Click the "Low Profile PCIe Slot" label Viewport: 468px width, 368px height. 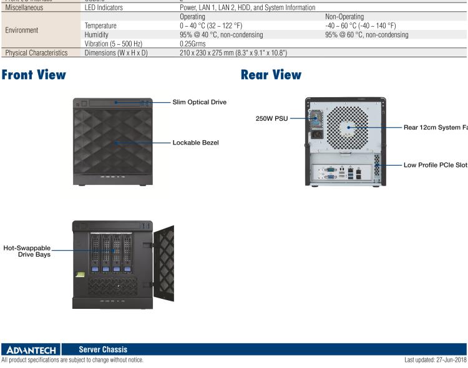tap(435, 165)
